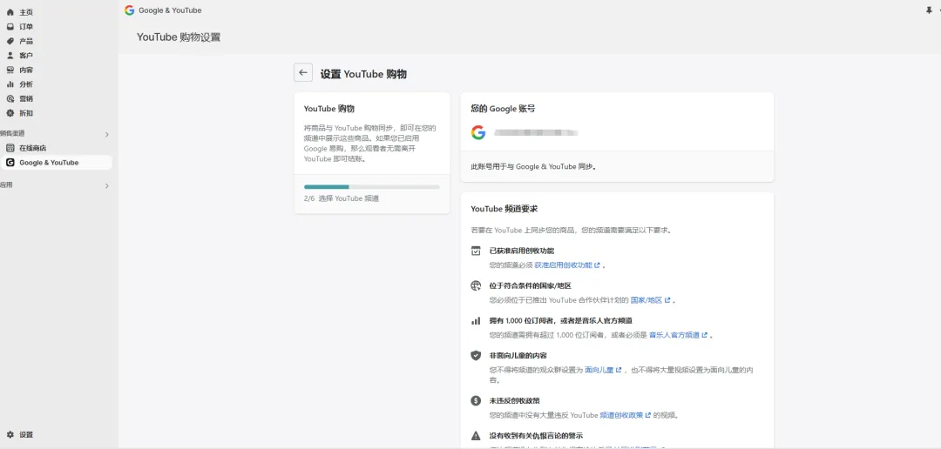The height and width of the screenshot is (449, 941).
Task: Click the discounts badge icon
Action: (10, 113)
